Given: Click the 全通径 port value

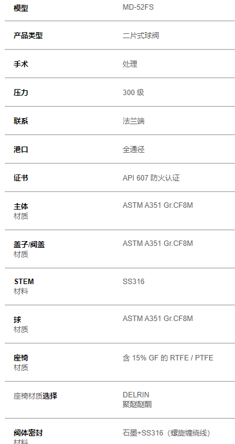Looking at the screenshot, I should (134, 150).
